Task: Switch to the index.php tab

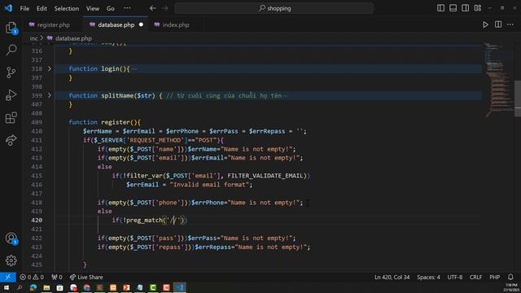Action: point(176,25)
